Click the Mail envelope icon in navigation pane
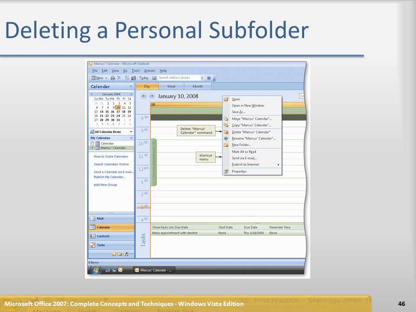 (x=92, y=218)
